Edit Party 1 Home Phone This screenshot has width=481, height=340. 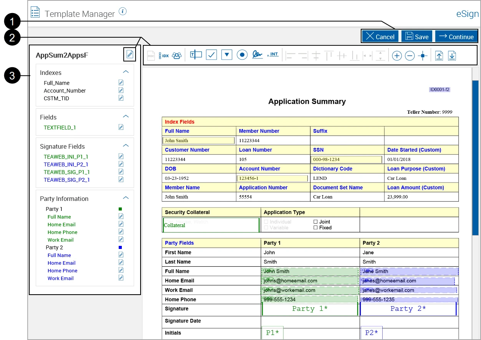(x=121, y=232)
